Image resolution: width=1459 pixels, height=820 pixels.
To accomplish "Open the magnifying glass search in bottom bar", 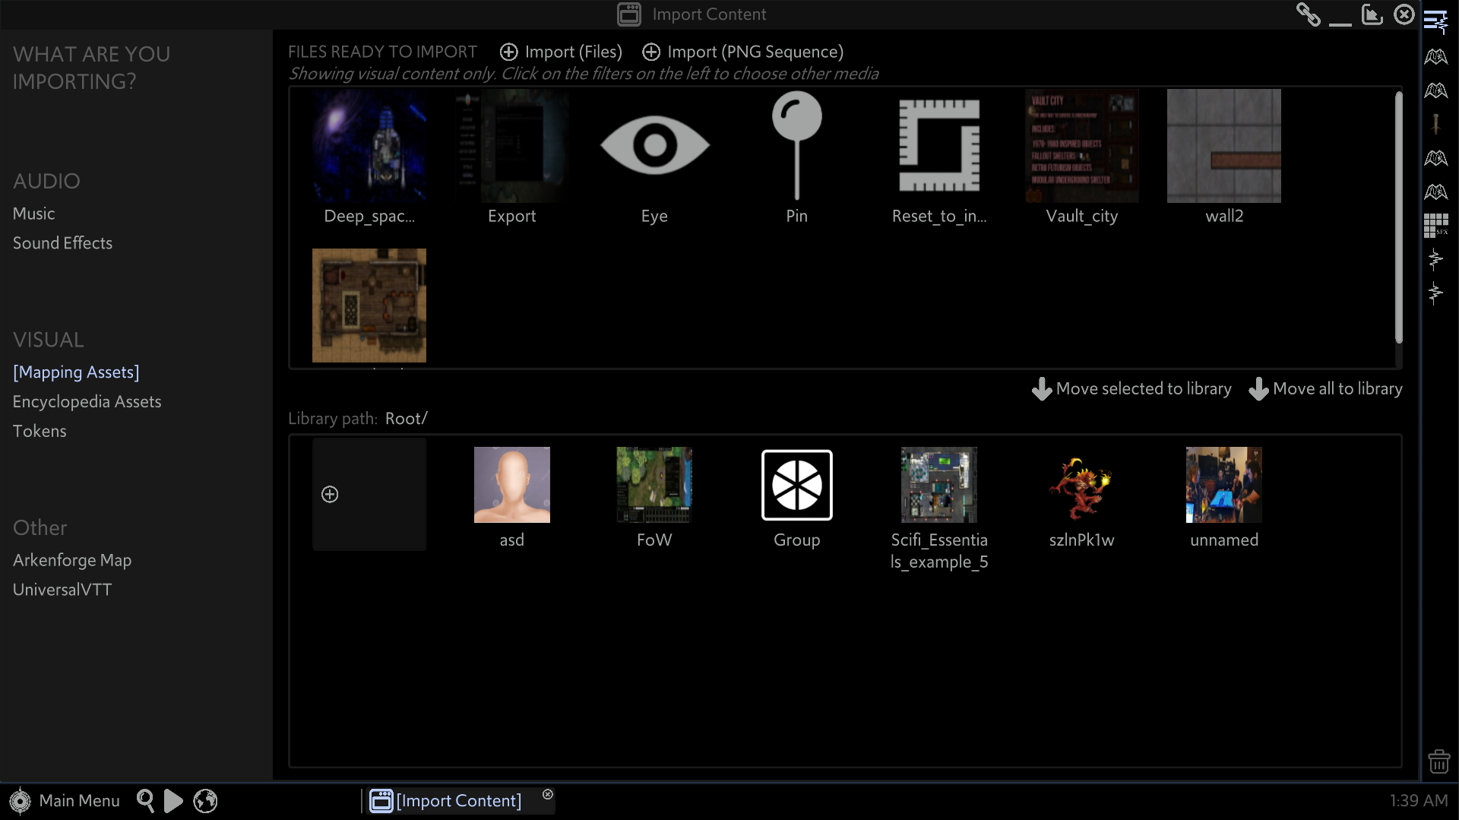I will (145, 800).
